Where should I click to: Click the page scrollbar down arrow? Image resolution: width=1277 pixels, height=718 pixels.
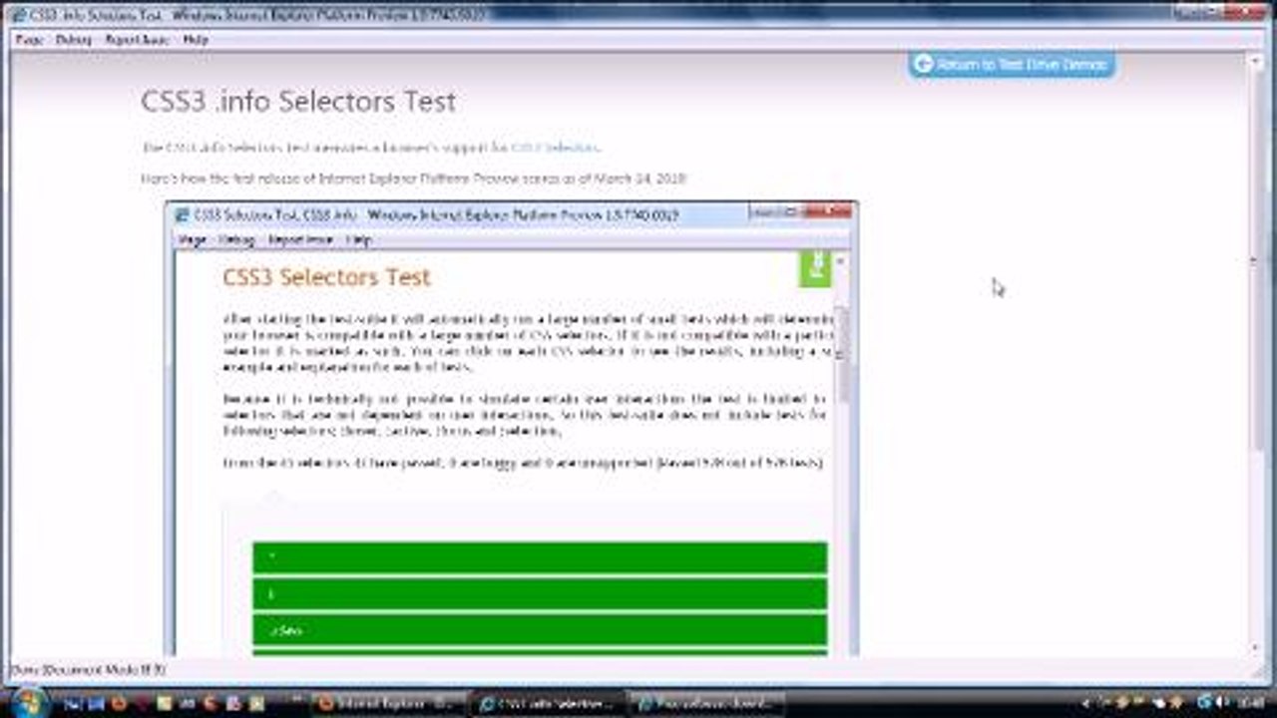[1255, 648]
